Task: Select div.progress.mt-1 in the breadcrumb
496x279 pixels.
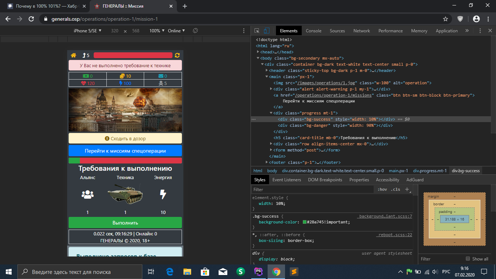Action: [430, 171]
